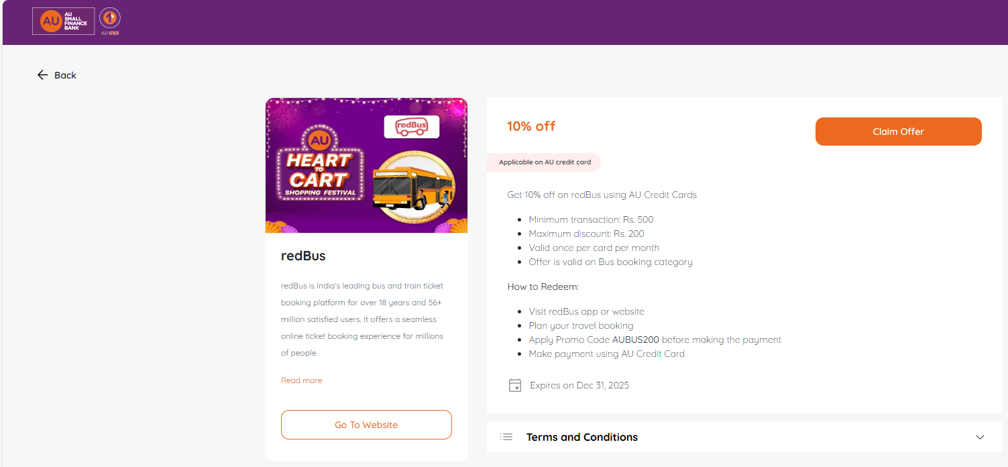Click the 10% off offer heading
Image resolution: width=1008 pixels, height=467 pixels.
(531, 126)
